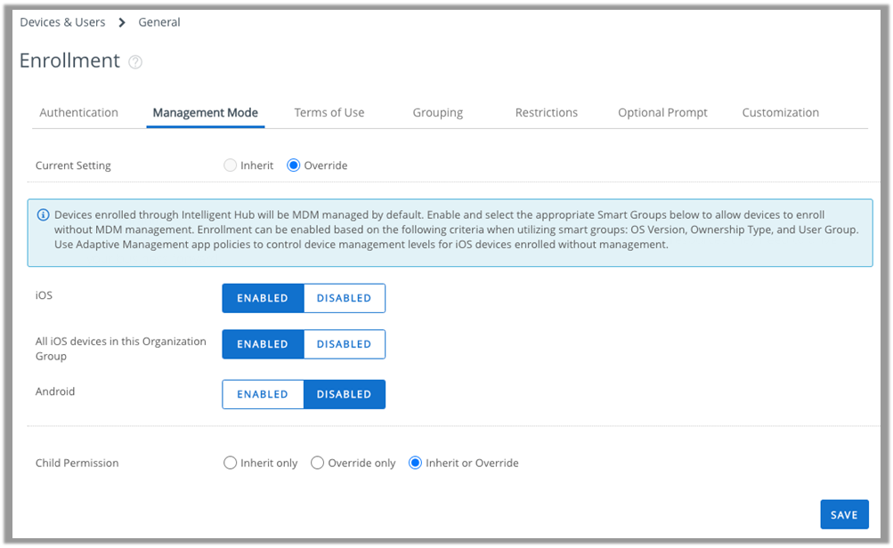Go to the General breadcrumb

pyautogui.click(x=159, y=22)
